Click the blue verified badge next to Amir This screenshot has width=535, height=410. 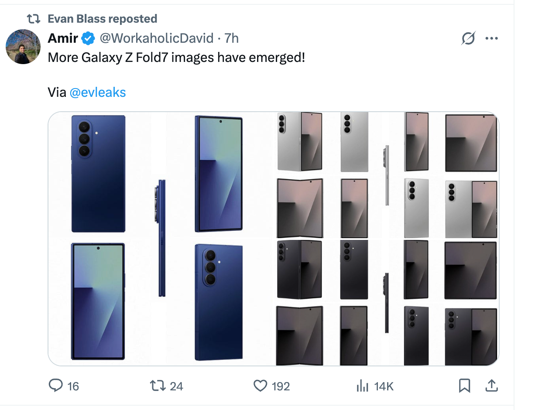87,38
